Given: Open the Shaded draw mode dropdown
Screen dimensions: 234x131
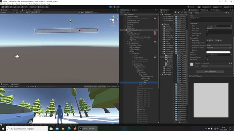Looking at the screenshot, I should 7,12.
